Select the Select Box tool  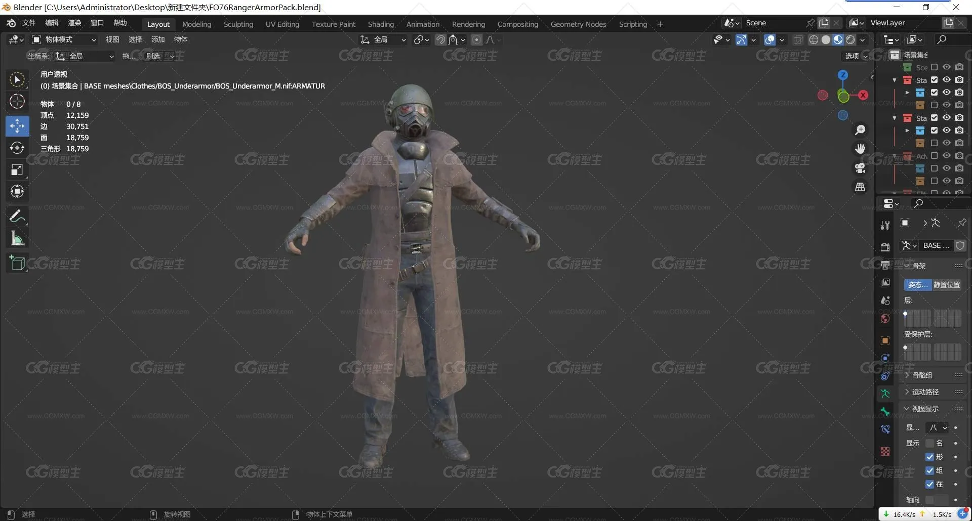(17, 80)
